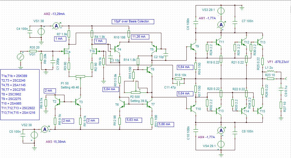The image size is (291, 158).
Task: Click the 'VF1 -878,23uV' readout
Action: pos(278,62)
